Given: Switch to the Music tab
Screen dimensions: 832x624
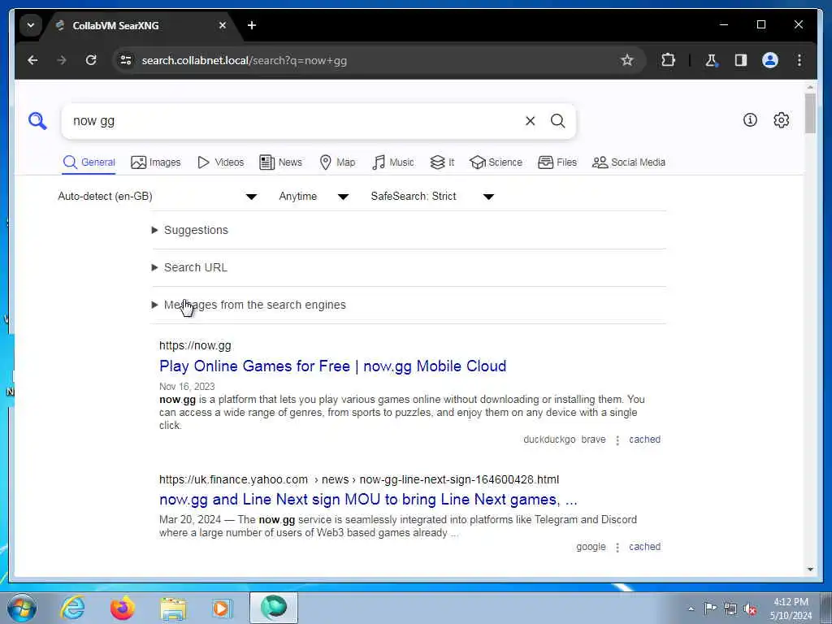Looking at the screenshot, I should [393, 162].
